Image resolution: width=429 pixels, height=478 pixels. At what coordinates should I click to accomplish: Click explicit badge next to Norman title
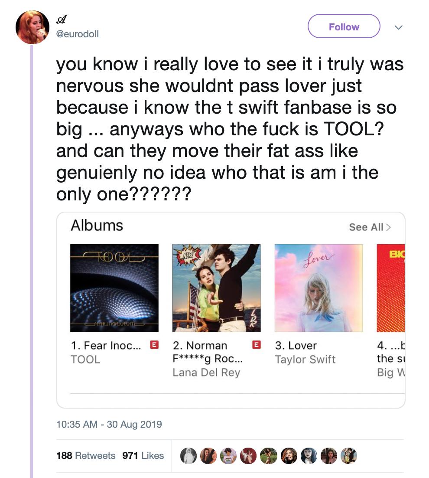[257, 345]
